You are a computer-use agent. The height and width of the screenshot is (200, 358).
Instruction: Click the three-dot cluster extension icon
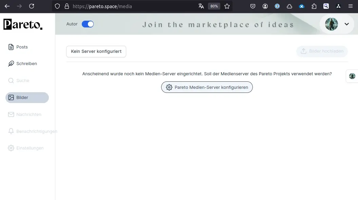338,6
